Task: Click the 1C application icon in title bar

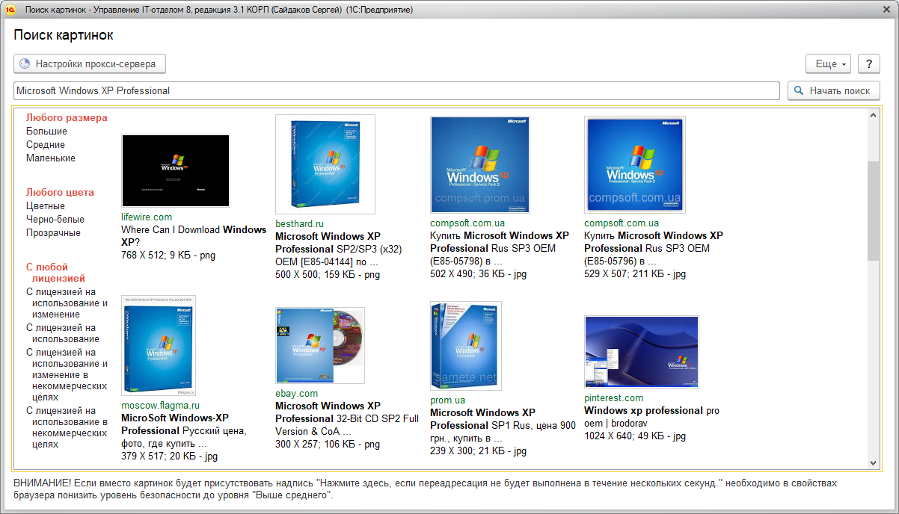Action: click(10, 10)
